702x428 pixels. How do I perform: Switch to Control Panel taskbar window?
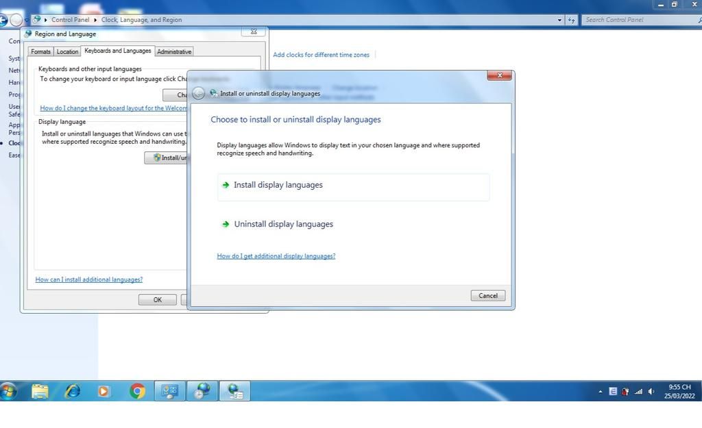click(170, 391)
